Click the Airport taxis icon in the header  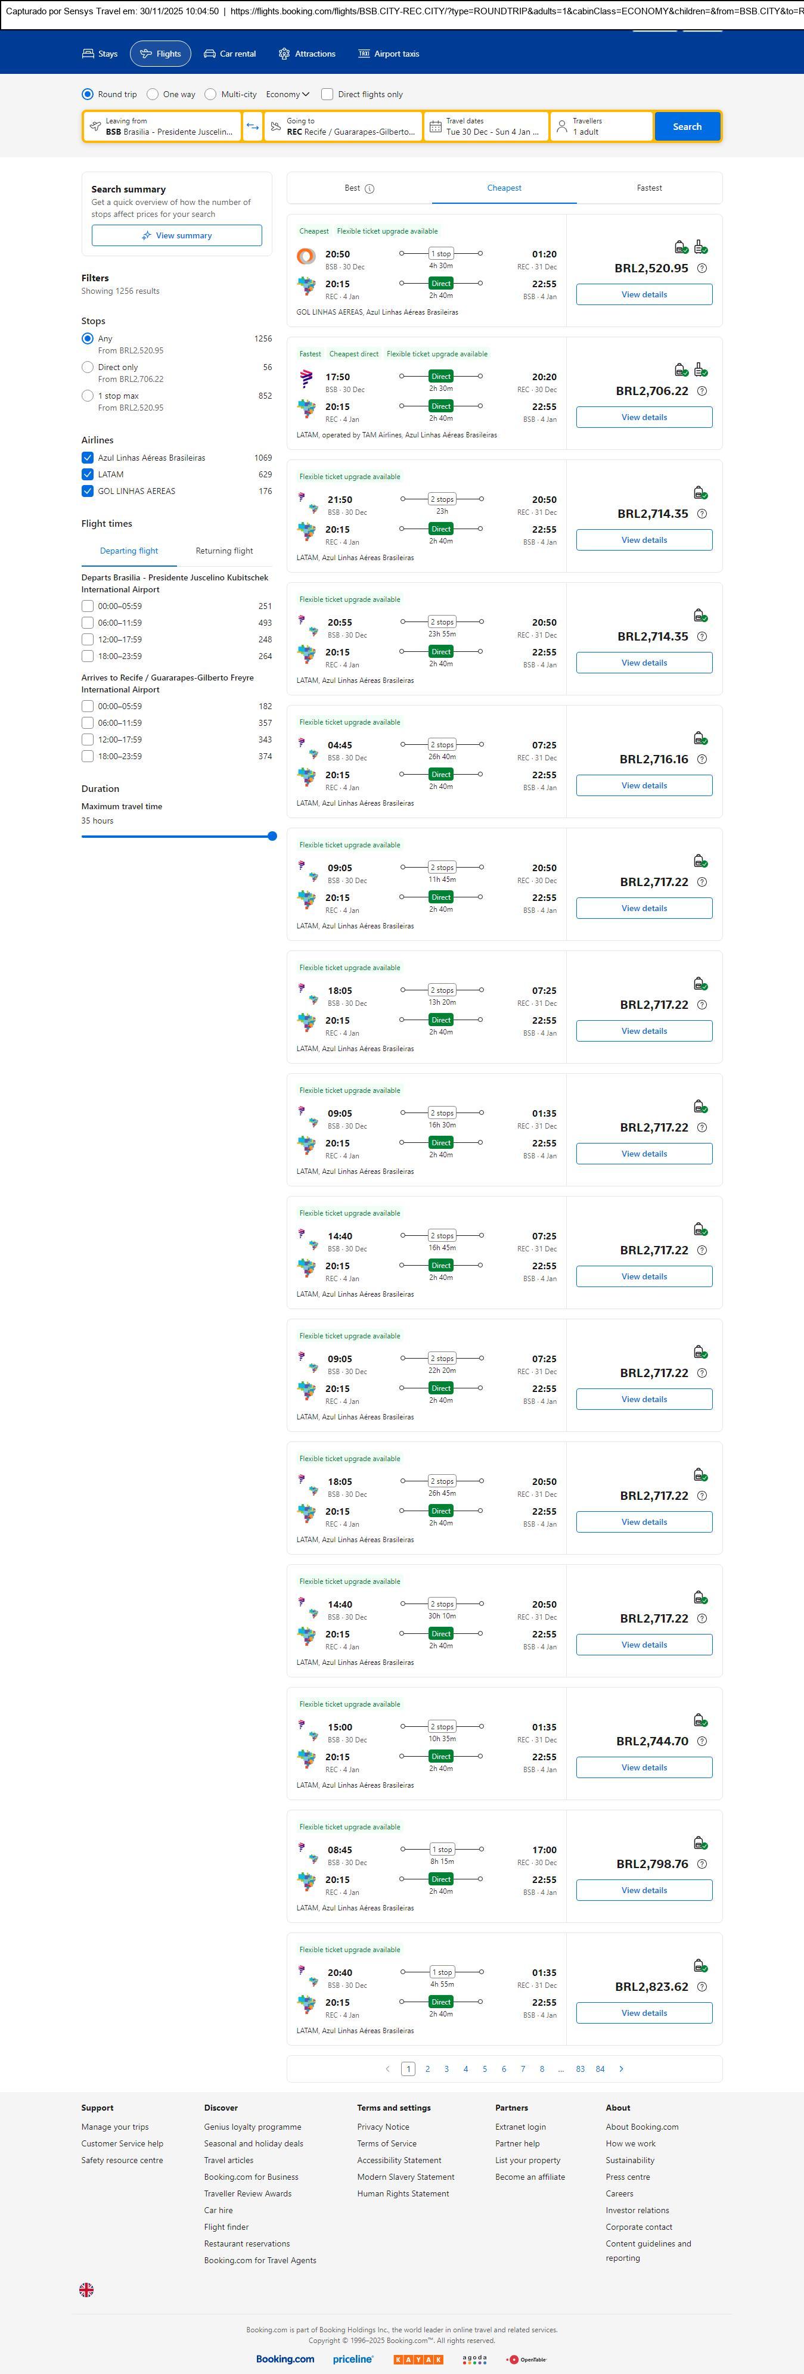[x=364, y=54]
